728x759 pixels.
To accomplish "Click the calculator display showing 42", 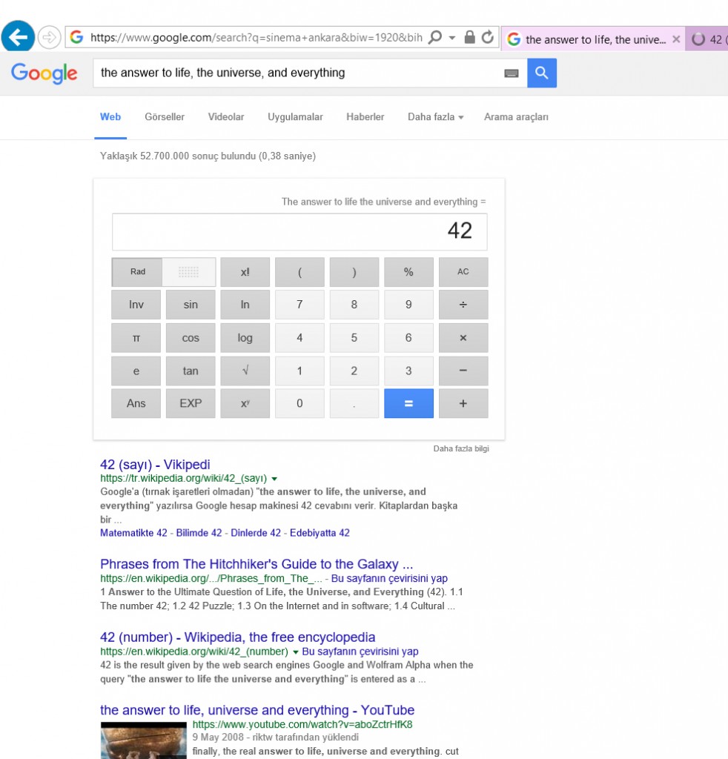I will pyautogui.click(x=300, y=231).
